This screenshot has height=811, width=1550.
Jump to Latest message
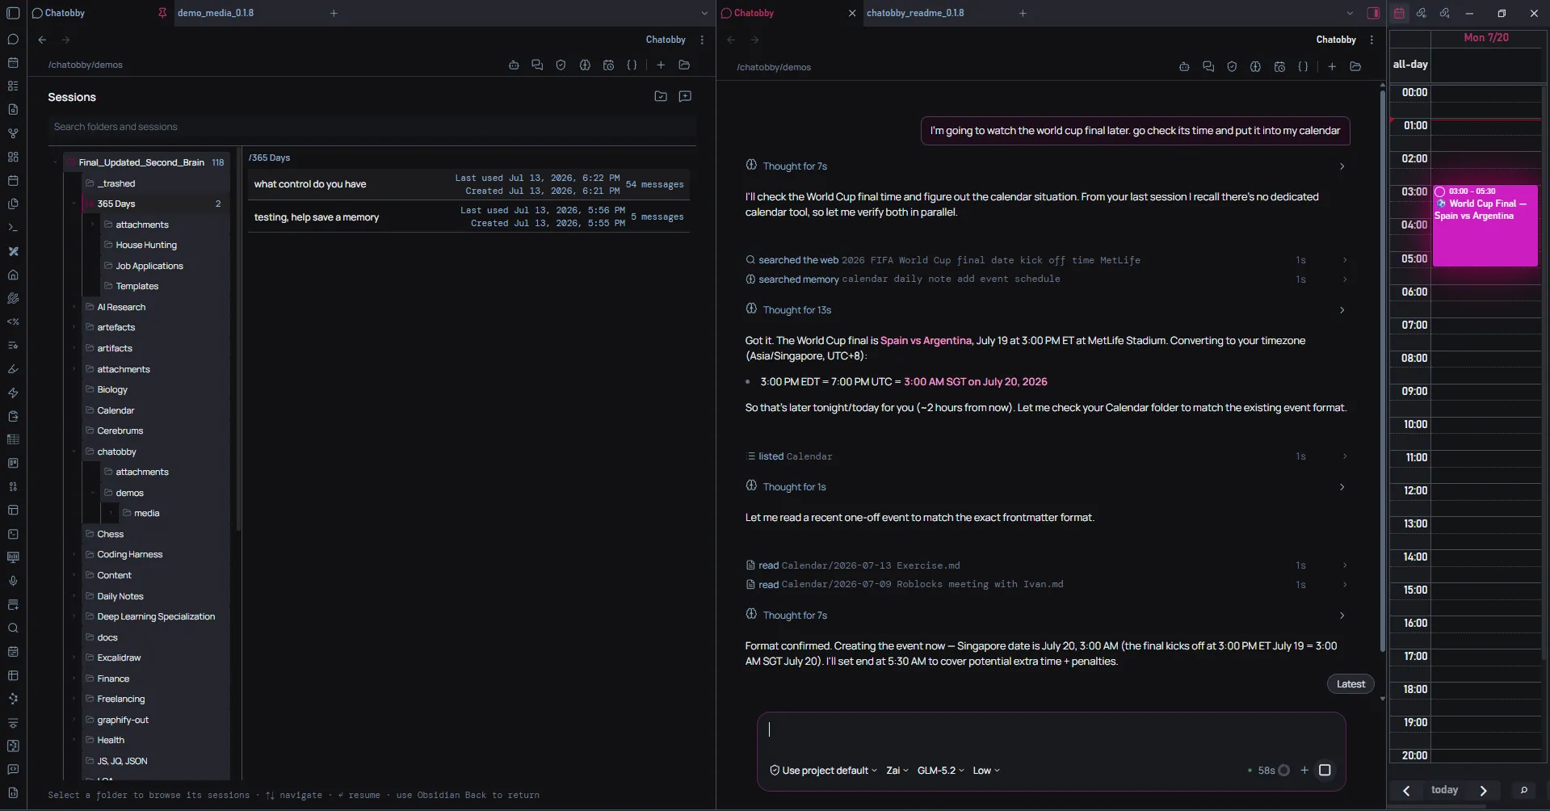pos(1350,684)
